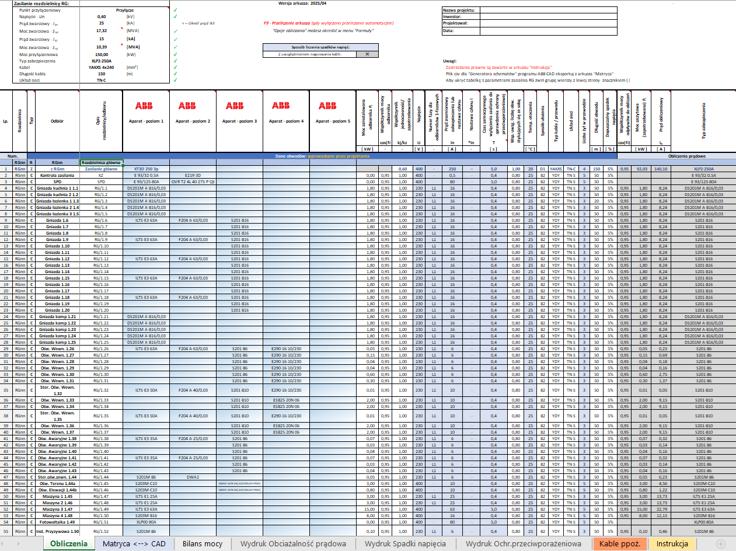Select the Fotowoltaika 1.49 row label
The image size is (736, 551).
[x=57, y=522]
